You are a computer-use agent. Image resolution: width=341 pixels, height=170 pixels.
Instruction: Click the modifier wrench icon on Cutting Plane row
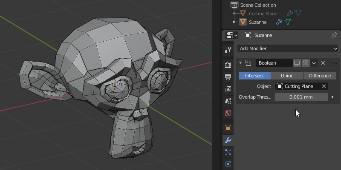click(x=289, y=14)
